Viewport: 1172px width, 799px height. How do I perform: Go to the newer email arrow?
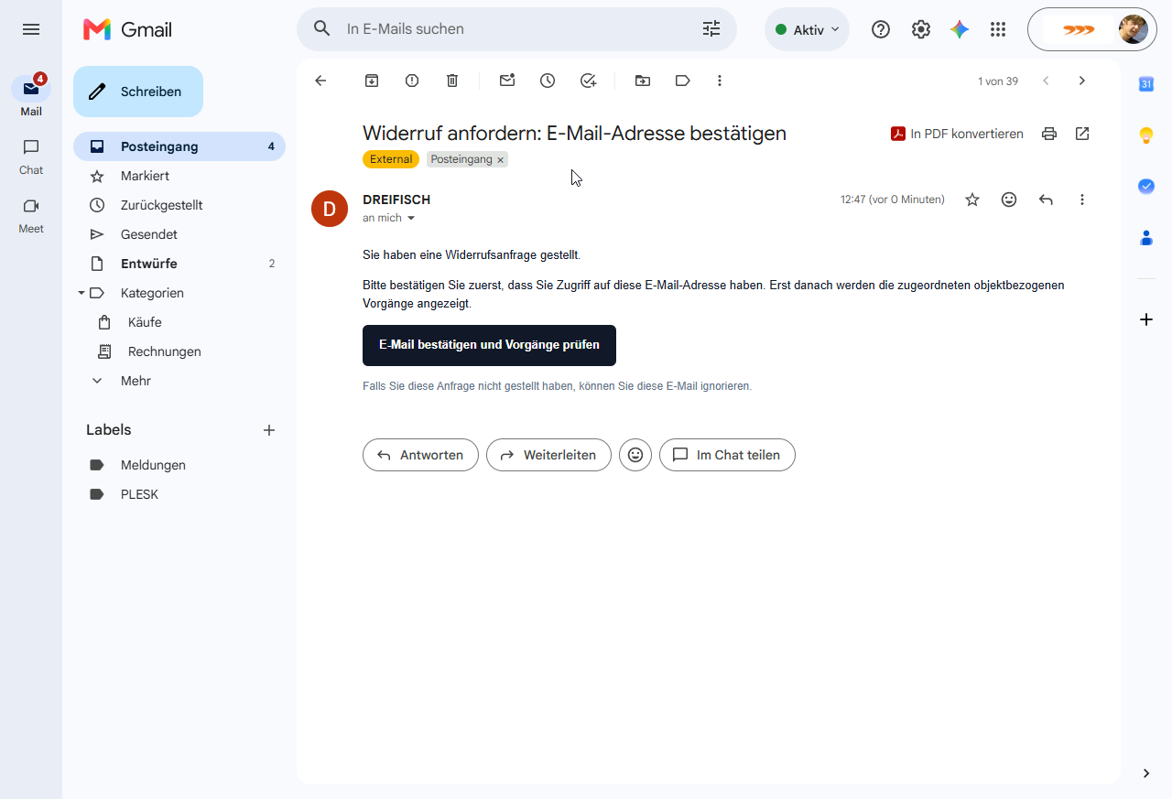[x=1046, y=81]
